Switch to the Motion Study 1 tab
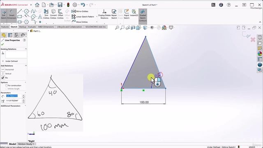Image resolution: width=263 pixels, height=148 pixels. (x=26, y=144)
